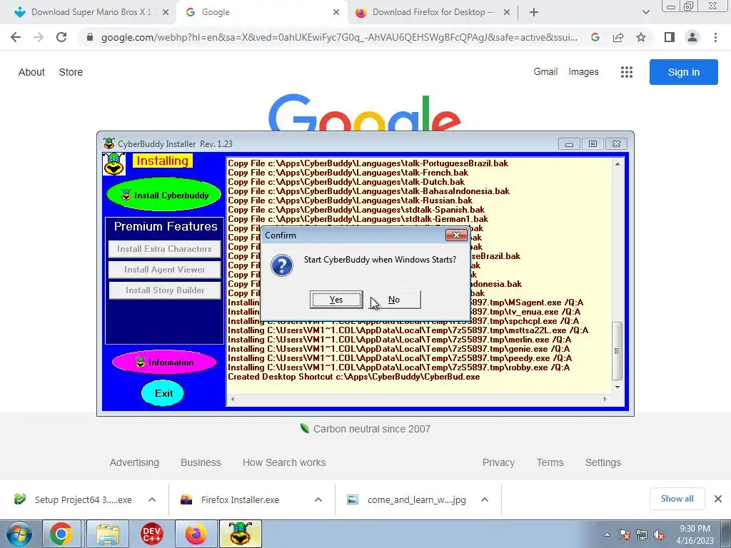
Task: Open Privacy footer link
Action: [498, 462]
